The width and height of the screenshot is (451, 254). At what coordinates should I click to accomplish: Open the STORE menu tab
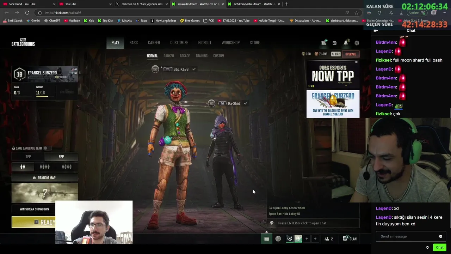click(x=255, y=43)
